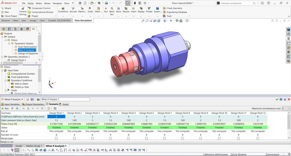Open General Settings in Flow Simulation ribbon

click(x=23, y=12)
